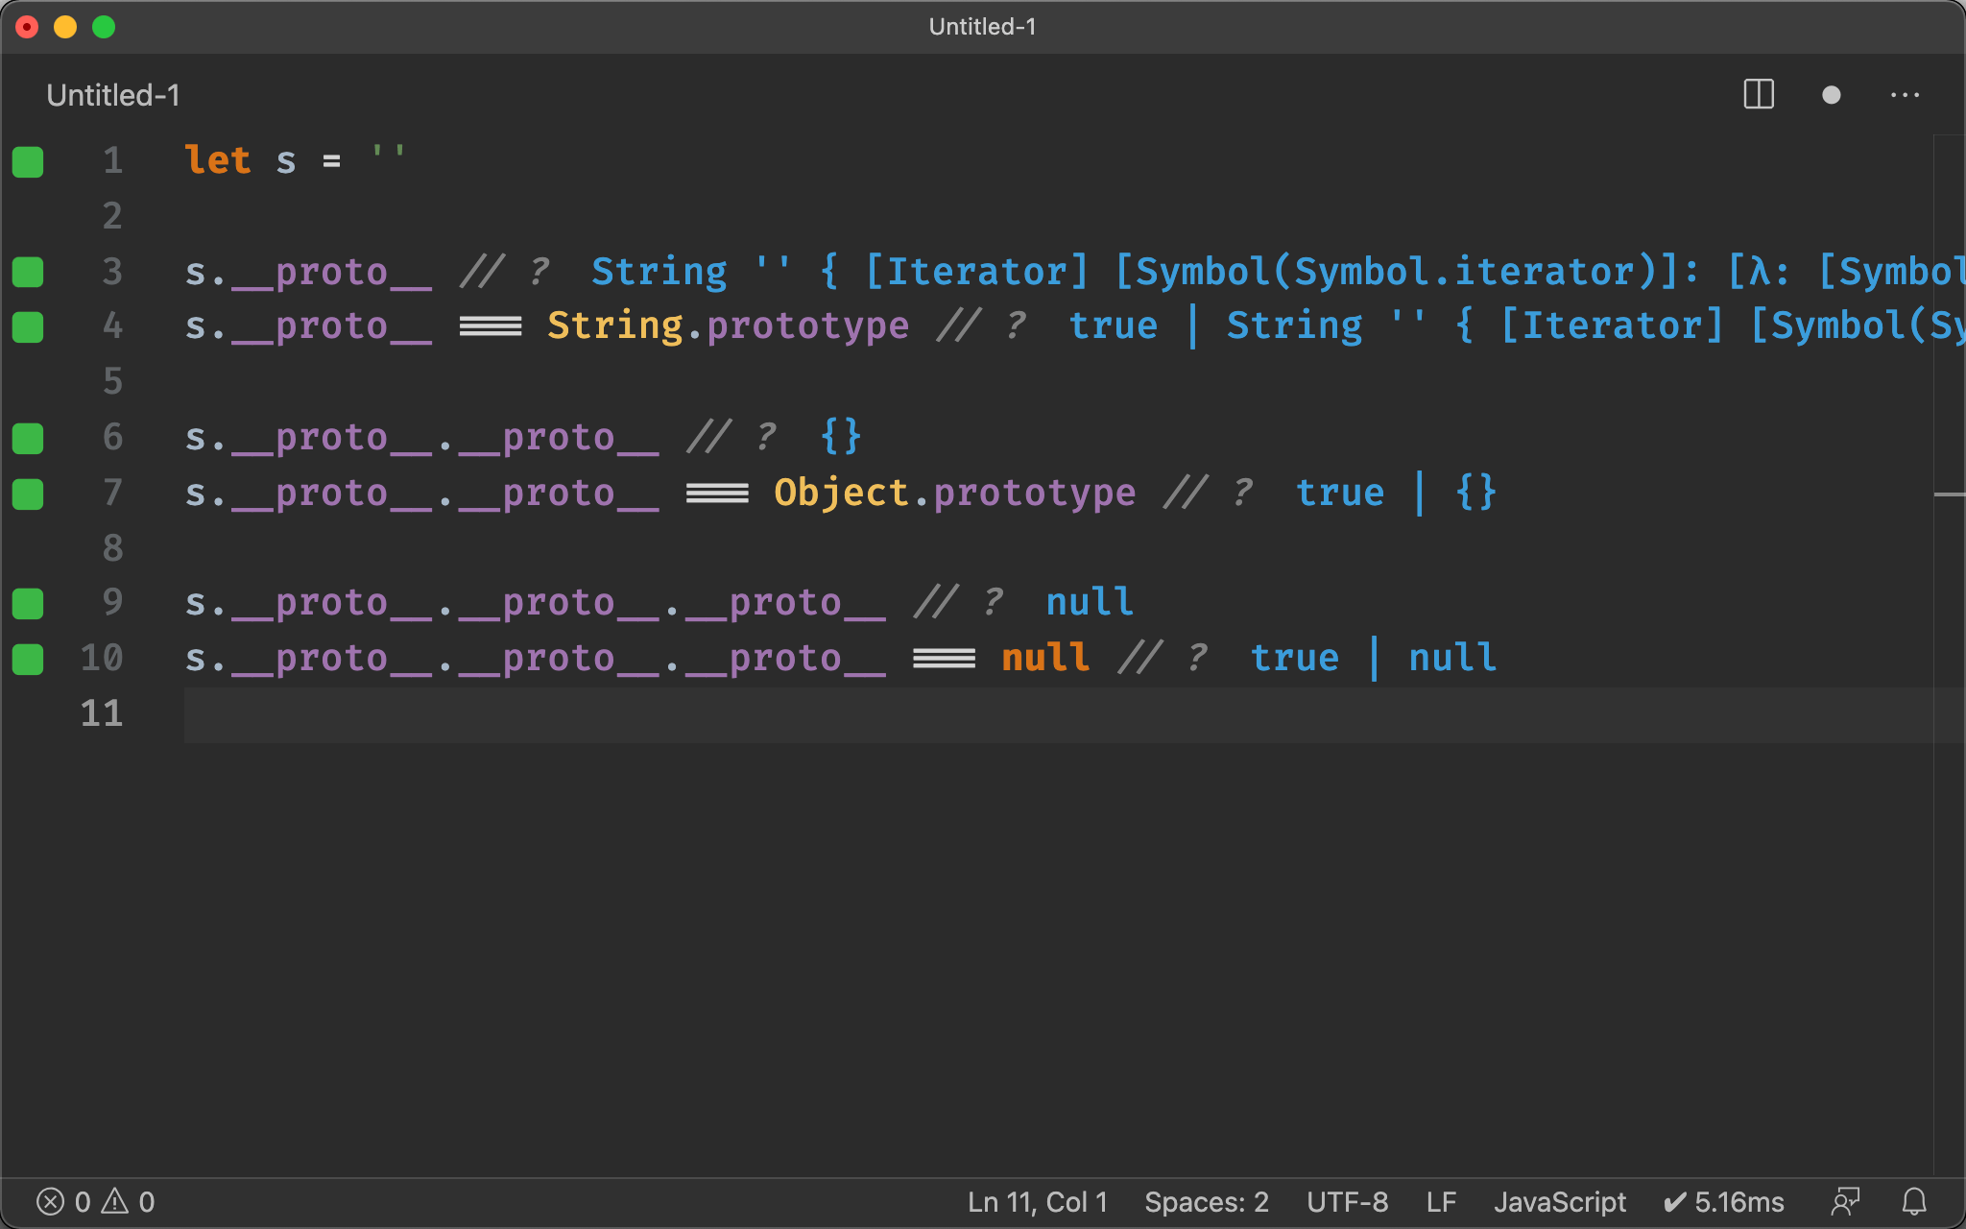
Task: Click LF end of line selector
Action: coord(1441,1201)
